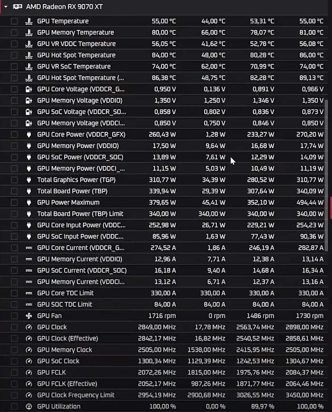Click the 1716 rpm current fan value

pyautogui.click(x=162, y=315)
